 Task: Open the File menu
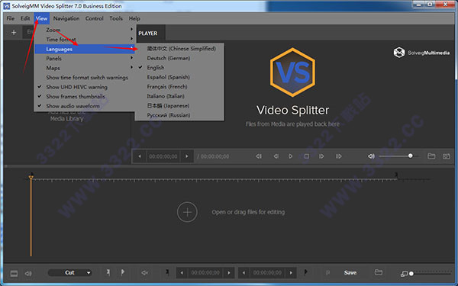[11, 18]
